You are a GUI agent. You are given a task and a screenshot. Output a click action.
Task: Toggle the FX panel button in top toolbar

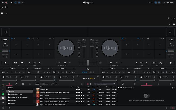coord(16,3)
